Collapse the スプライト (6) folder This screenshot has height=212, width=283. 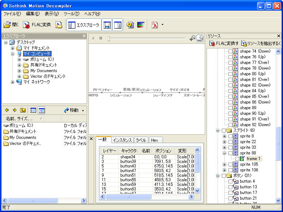(218, 130)
